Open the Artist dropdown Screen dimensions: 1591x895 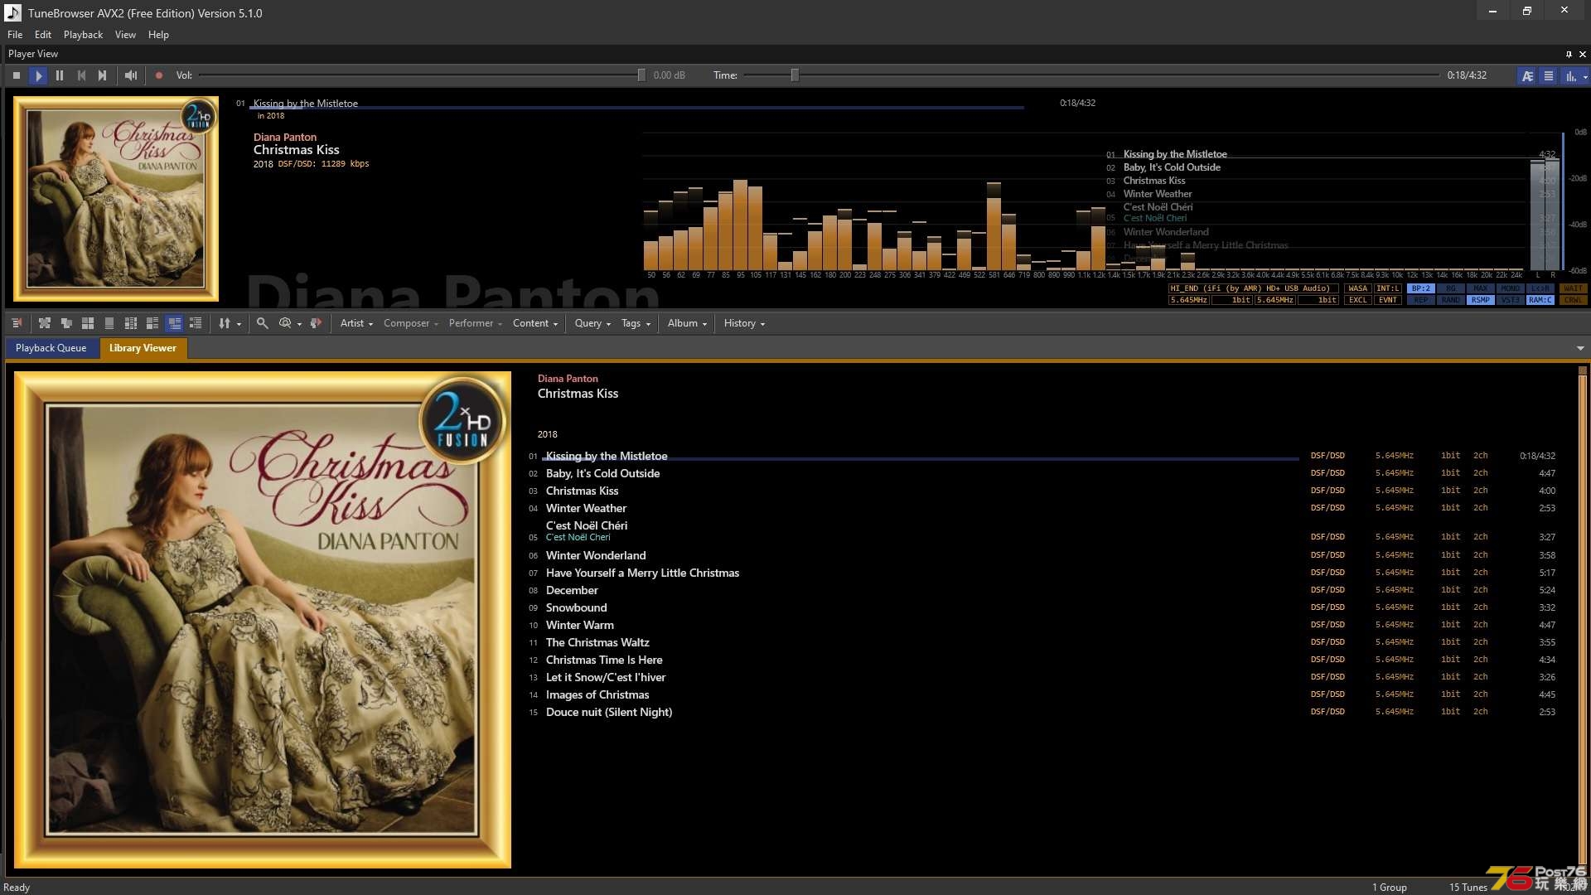click(356, 323)
